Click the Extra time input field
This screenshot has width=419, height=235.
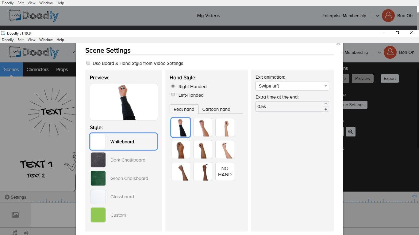(289, 106)
